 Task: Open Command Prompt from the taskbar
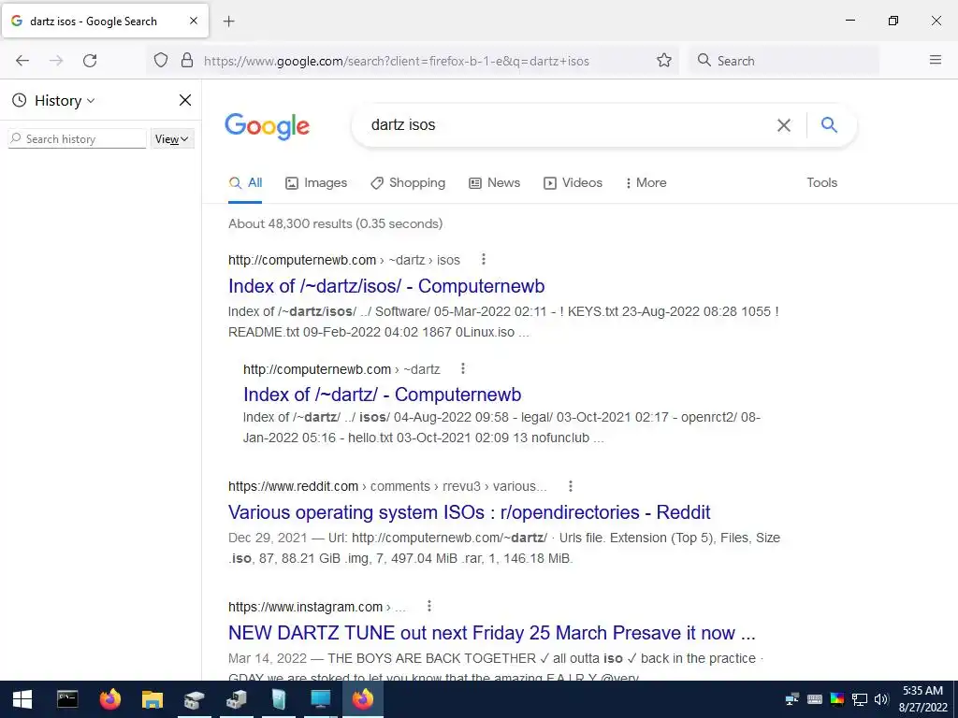pos(67,699)
